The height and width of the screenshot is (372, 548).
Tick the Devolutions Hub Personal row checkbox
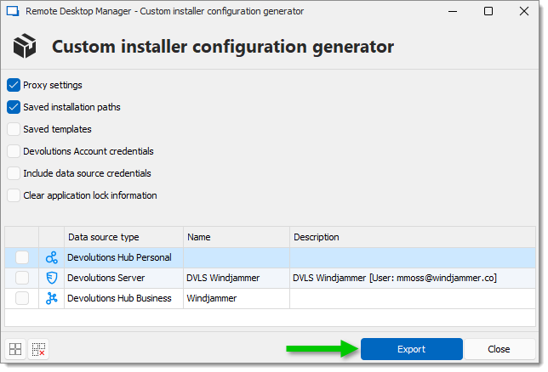point(22,257)
